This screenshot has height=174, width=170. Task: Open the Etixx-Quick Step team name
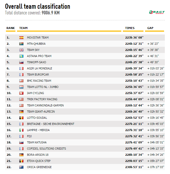(39, 161)
